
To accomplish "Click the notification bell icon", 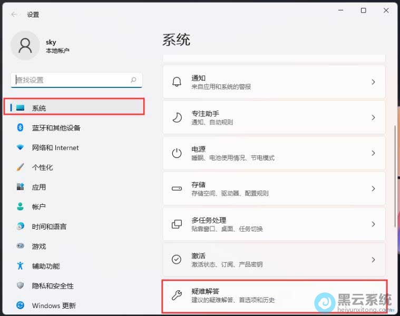I will tap(177, 82).
